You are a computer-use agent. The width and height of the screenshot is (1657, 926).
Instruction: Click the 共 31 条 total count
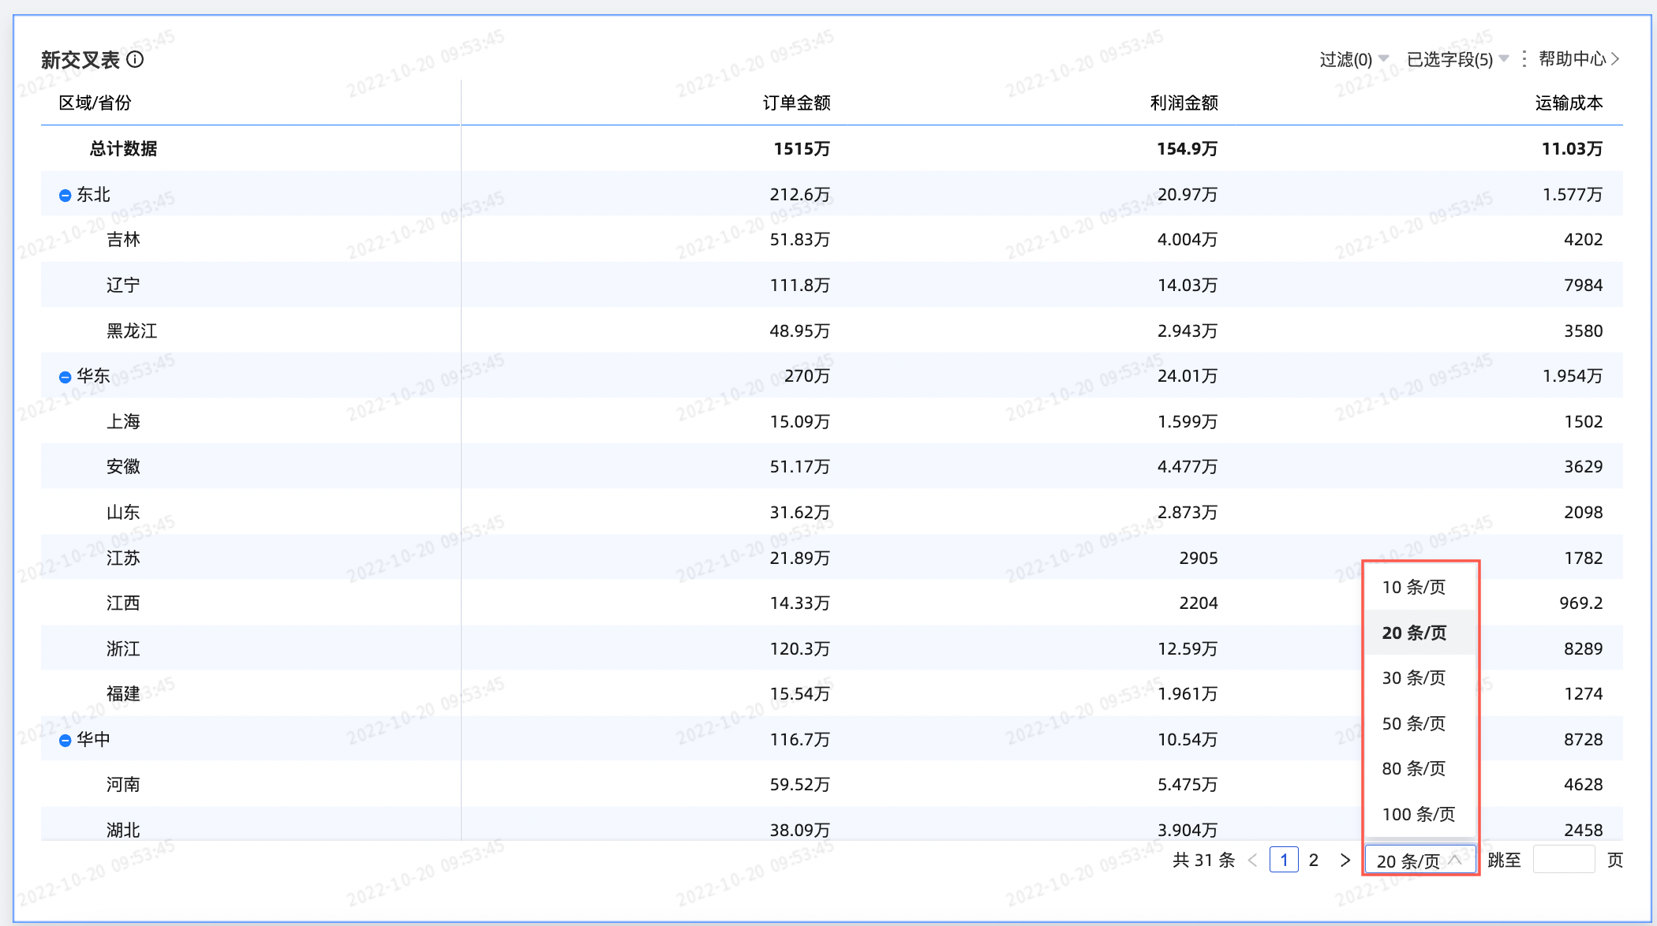coord(1203,860)
